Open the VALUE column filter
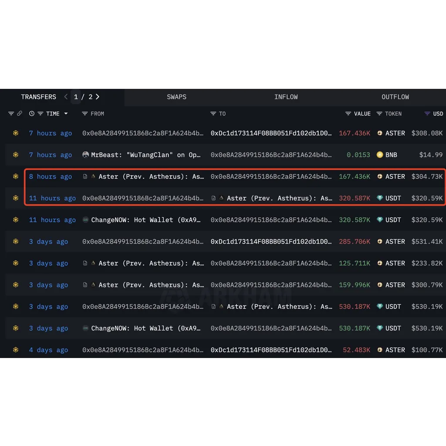Viewport: 446px width, 446px height. pyautogui.click(x=348, y=114)
